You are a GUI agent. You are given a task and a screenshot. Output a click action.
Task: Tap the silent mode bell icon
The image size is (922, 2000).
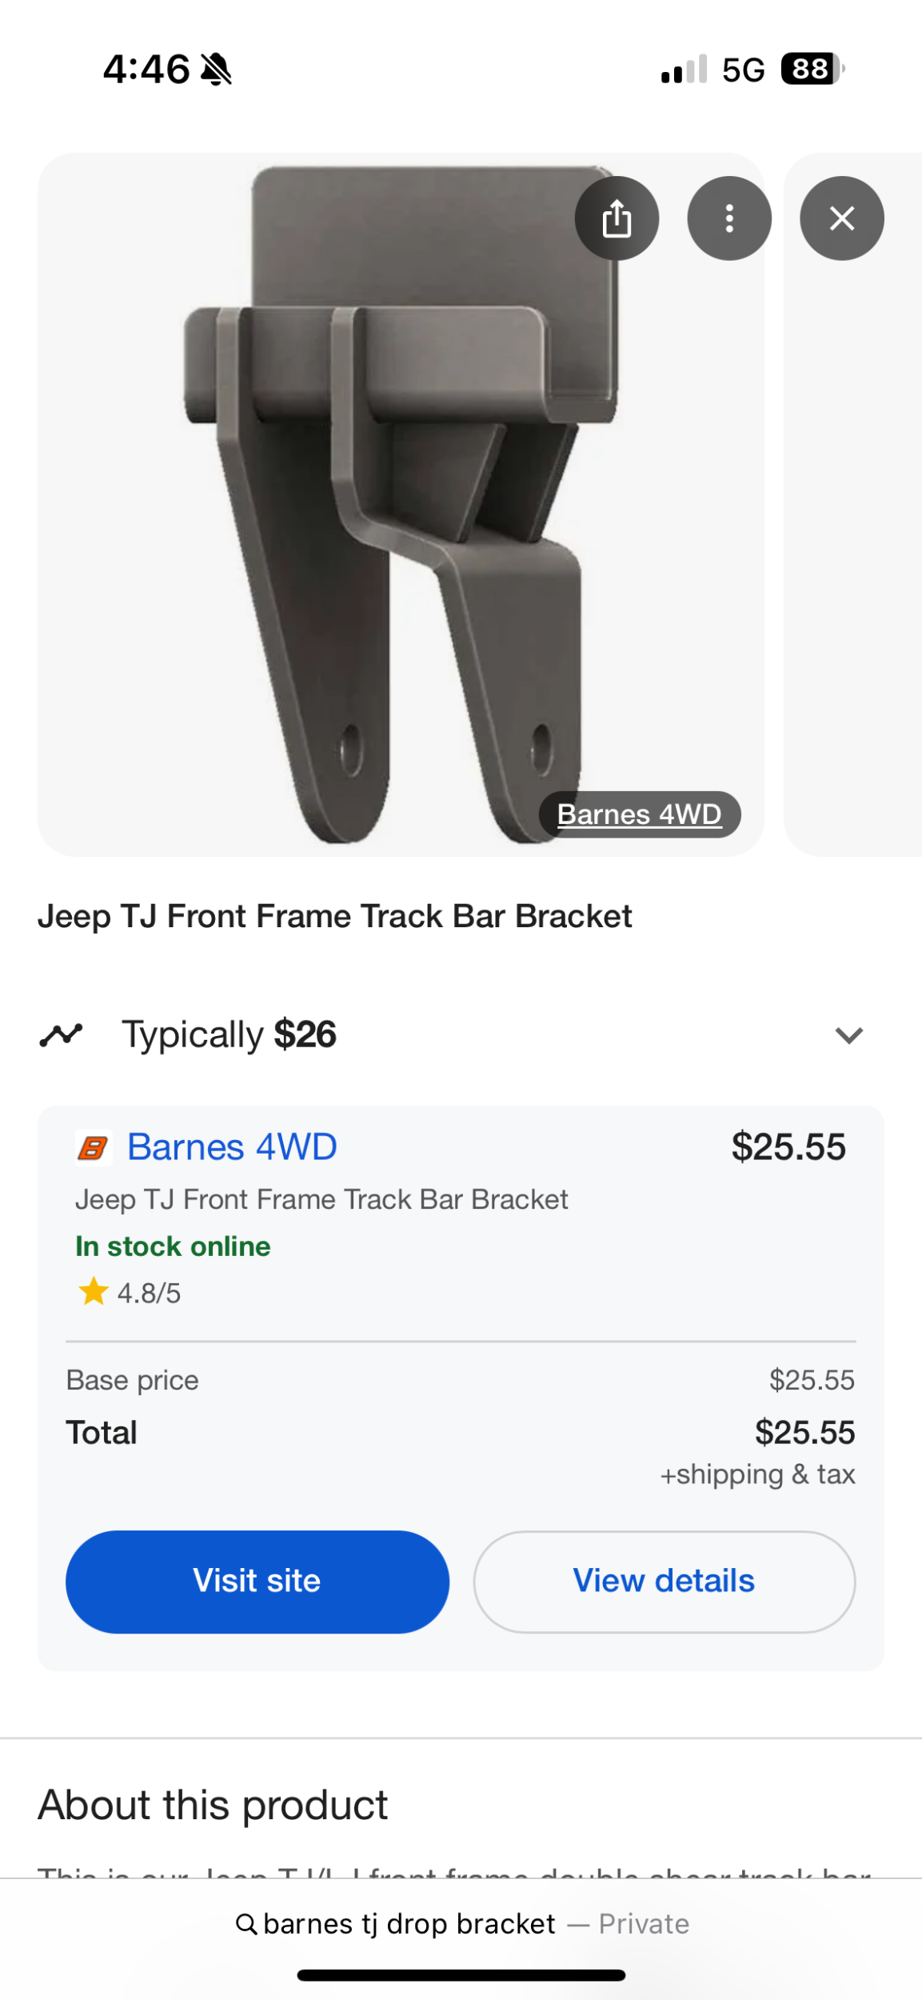point(216,70)
